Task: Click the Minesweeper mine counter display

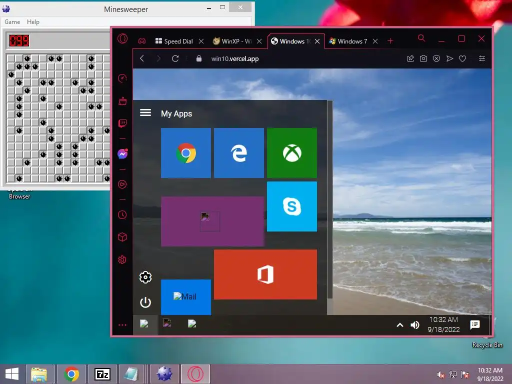Action: (19, 40)
